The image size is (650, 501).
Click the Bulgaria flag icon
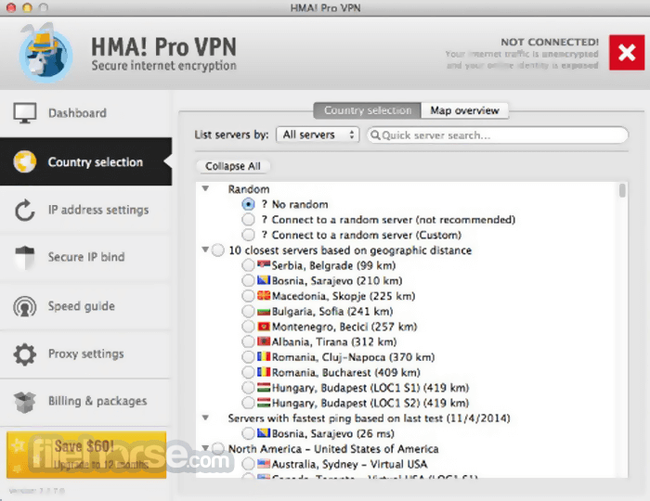(264, 311)
